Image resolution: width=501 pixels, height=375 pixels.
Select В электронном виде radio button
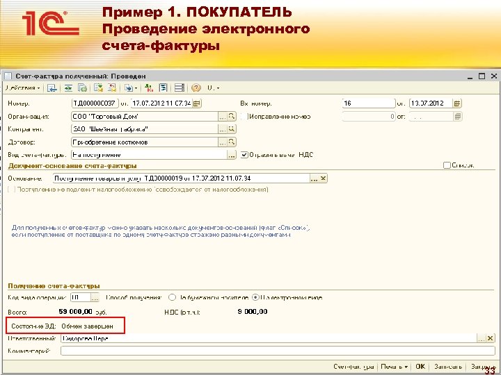tap(255, 297)
